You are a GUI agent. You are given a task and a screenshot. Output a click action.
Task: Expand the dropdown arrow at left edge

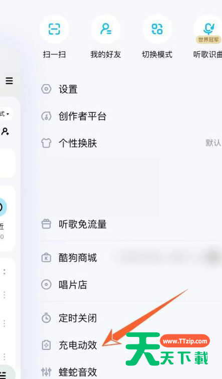pos(8,114)
